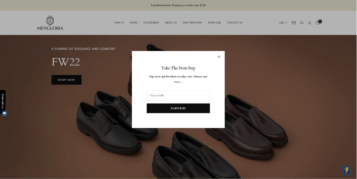357x179 pixels.
Task: Close the newsletter popup with the X
Action: pyautogui.click(x=219, y=57)
